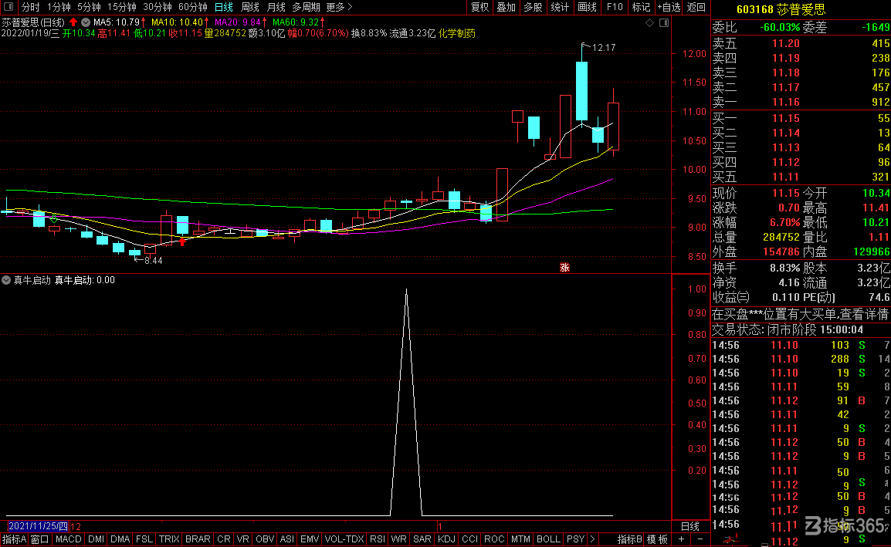Select the VR indicator
The image size is (891, 547).
coord(242,539)
